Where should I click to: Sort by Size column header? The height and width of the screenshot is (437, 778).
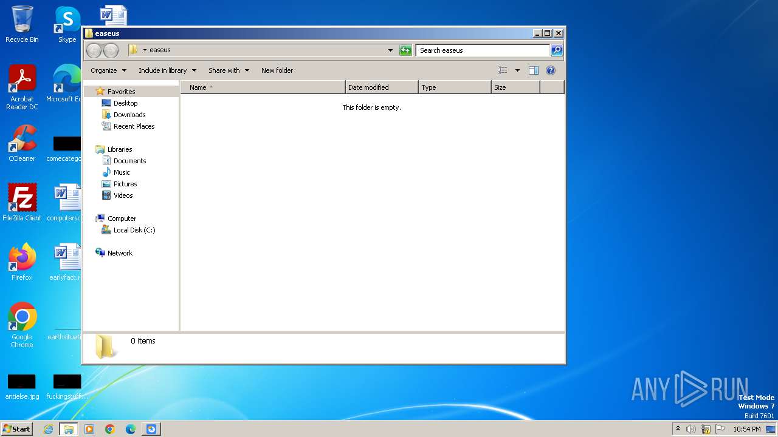click(x=515, y=87)
